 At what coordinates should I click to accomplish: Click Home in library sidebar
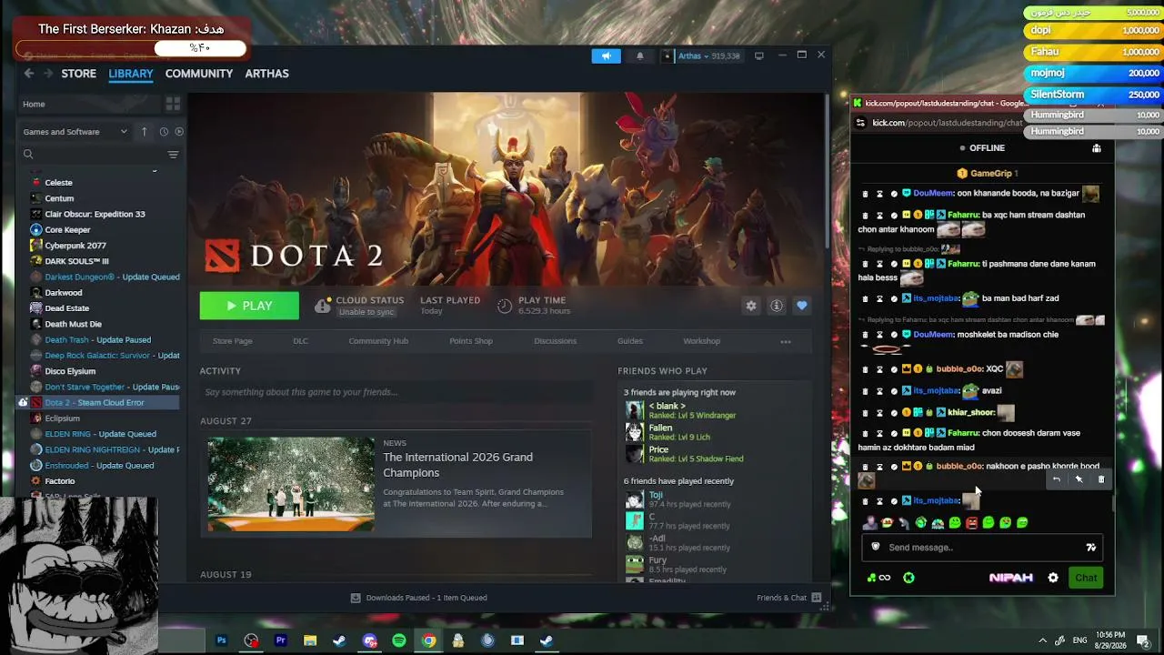pos(34,104)
